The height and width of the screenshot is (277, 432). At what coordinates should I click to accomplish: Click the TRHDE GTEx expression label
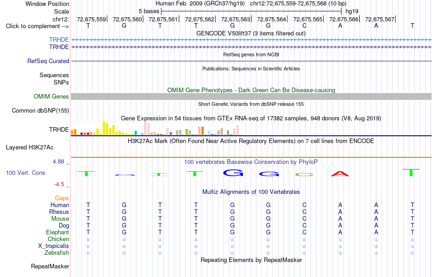(x=59, y=129)
